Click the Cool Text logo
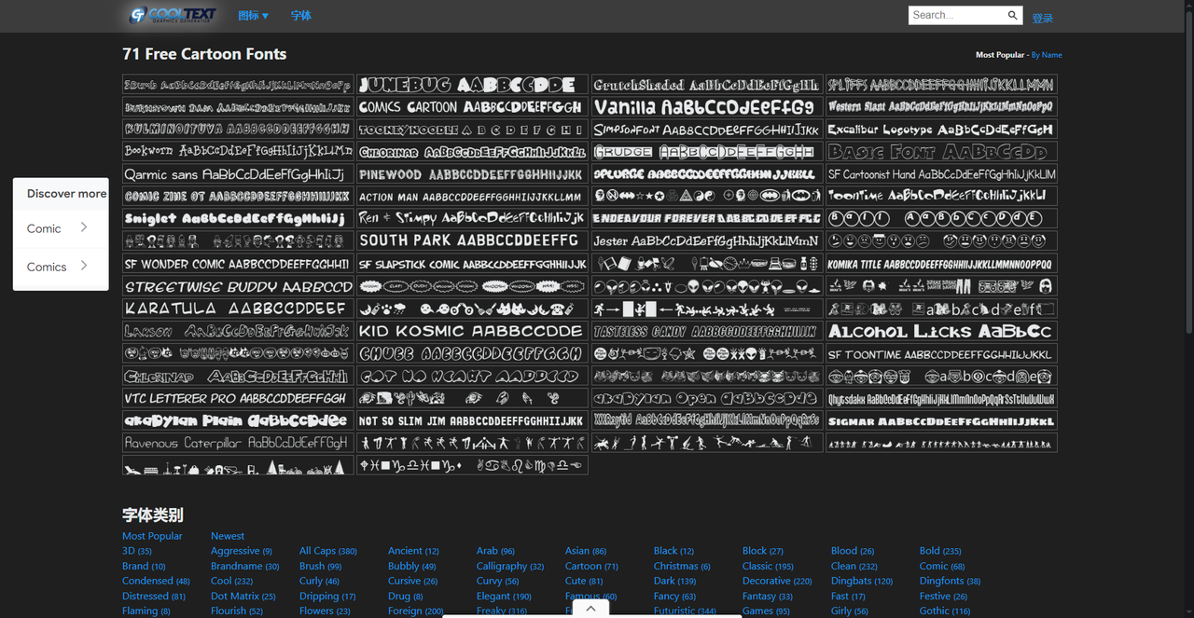1194x618 pixels. (x=173, y=15)
